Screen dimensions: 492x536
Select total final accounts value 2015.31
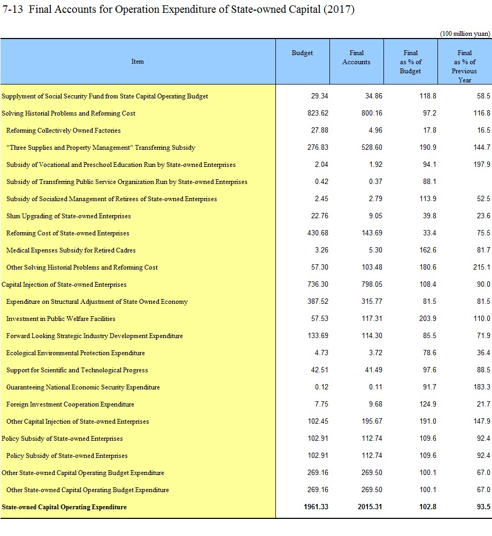click(370, 507)
